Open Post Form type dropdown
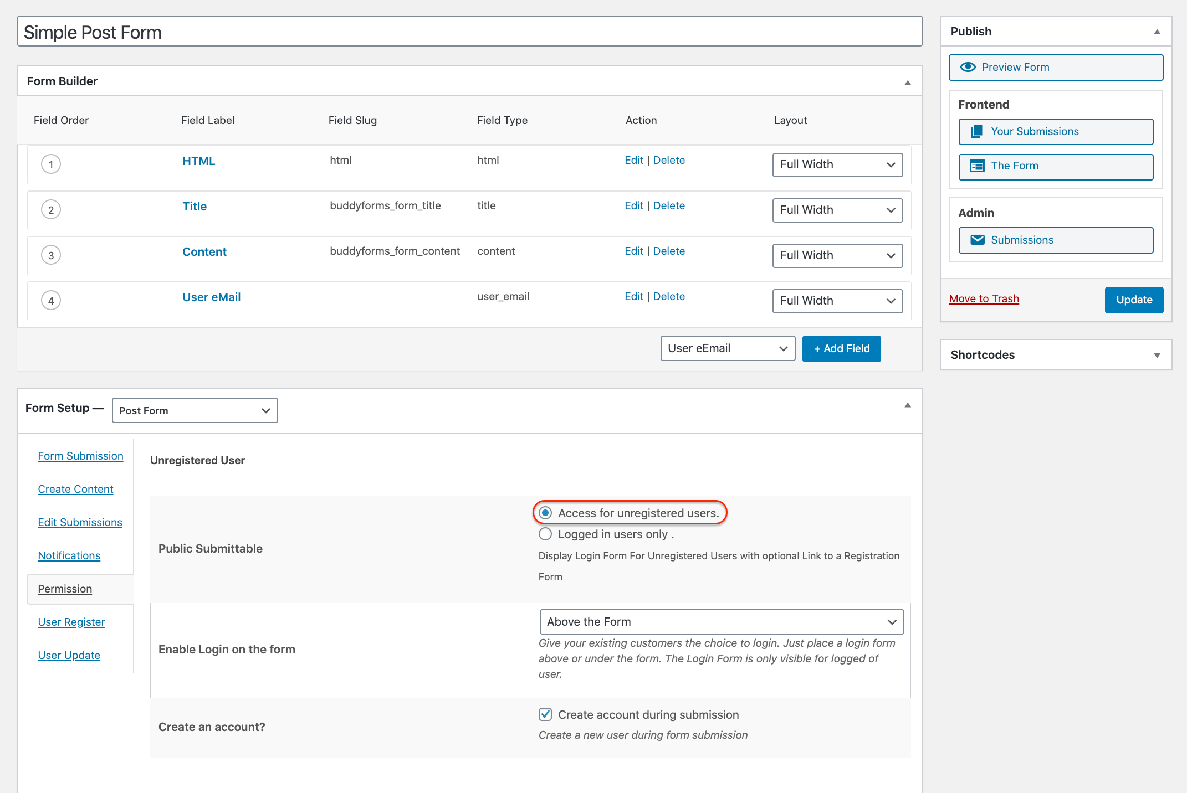This screenshot has width=1187, height=793. point(195,410)
